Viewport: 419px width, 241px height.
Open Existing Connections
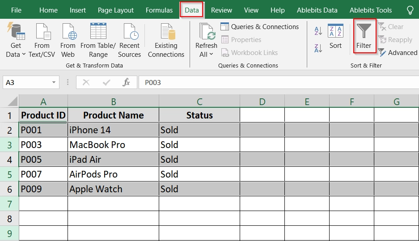(x=166, y=40)
